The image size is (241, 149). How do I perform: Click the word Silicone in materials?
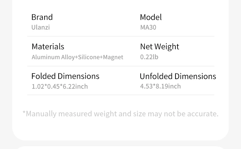coord(89,57)
